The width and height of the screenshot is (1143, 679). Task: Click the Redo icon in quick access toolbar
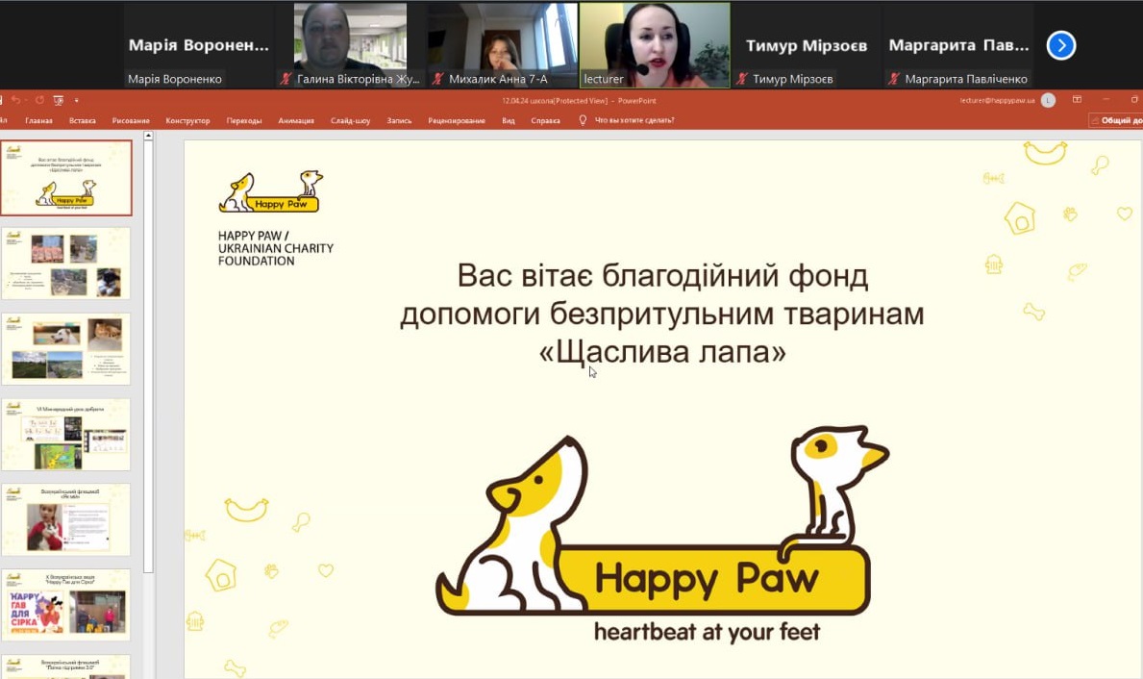click(x=39, y=100)
